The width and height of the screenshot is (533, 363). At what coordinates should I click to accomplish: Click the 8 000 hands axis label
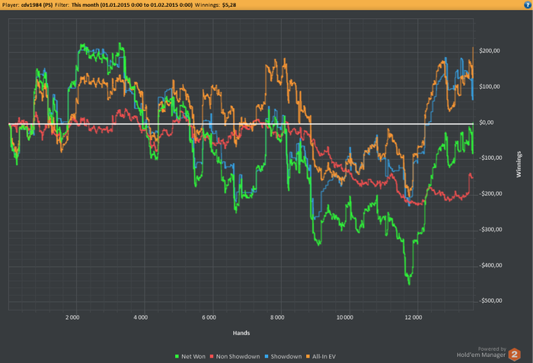tap(277, 317)
